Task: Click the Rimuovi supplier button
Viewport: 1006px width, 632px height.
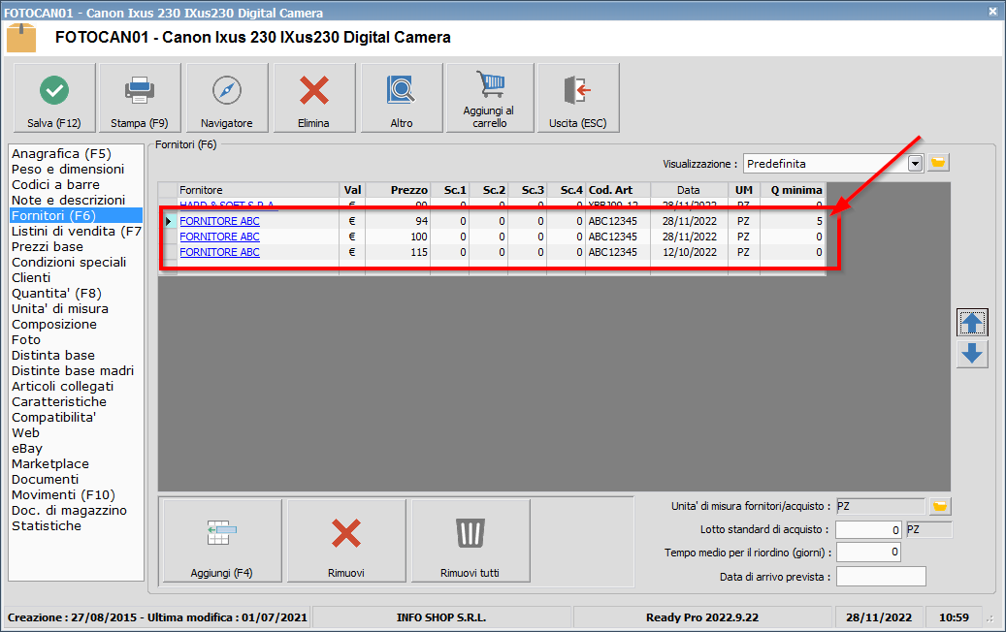Action: click(x=346, y=540)
